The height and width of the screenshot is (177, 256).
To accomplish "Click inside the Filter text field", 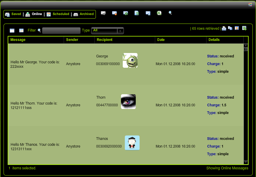I will coord(61,31).
